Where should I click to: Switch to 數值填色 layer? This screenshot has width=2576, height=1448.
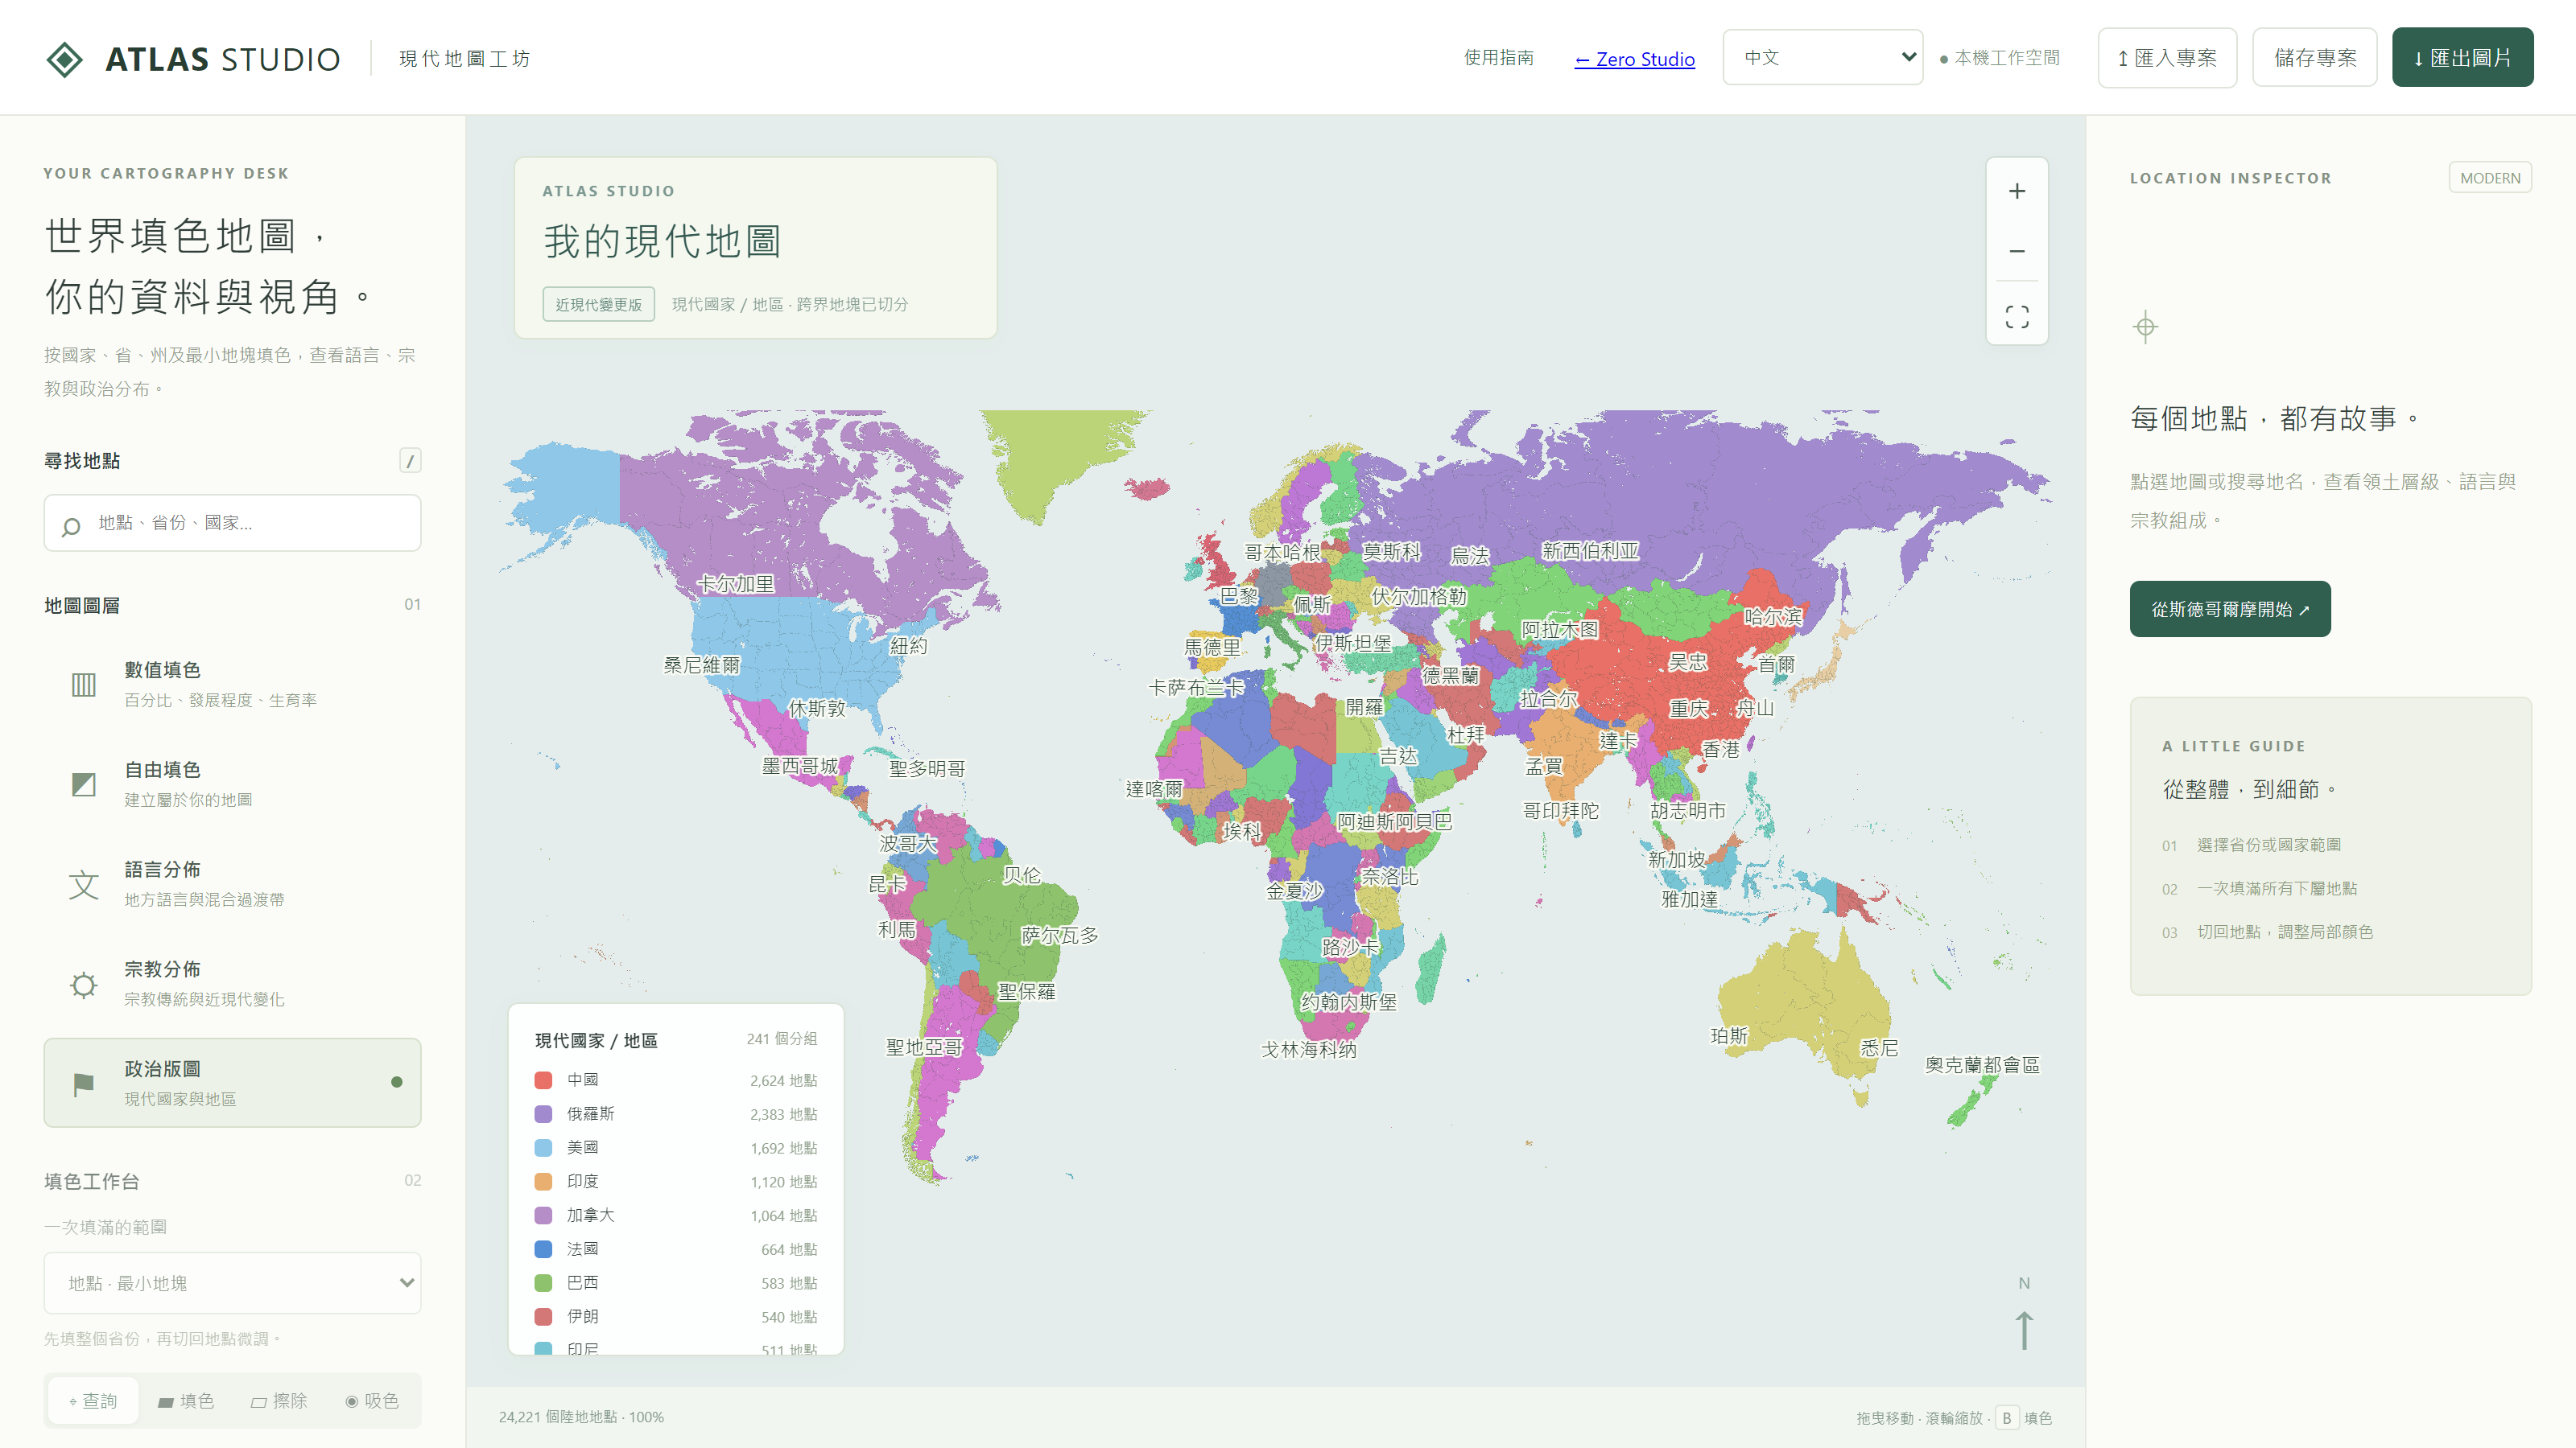232,684
